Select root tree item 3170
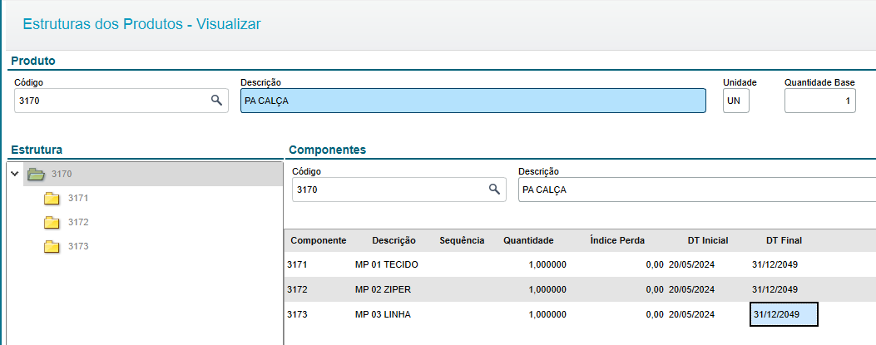Image resolution: width=876 pixels, height=345 pixels. 62,175
